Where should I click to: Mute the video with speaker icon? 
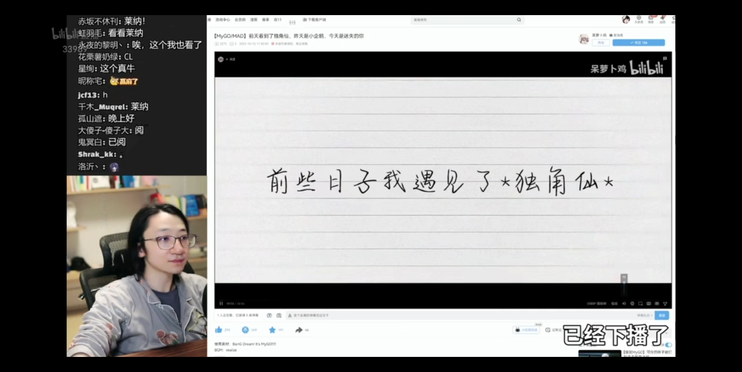(624, 304)
